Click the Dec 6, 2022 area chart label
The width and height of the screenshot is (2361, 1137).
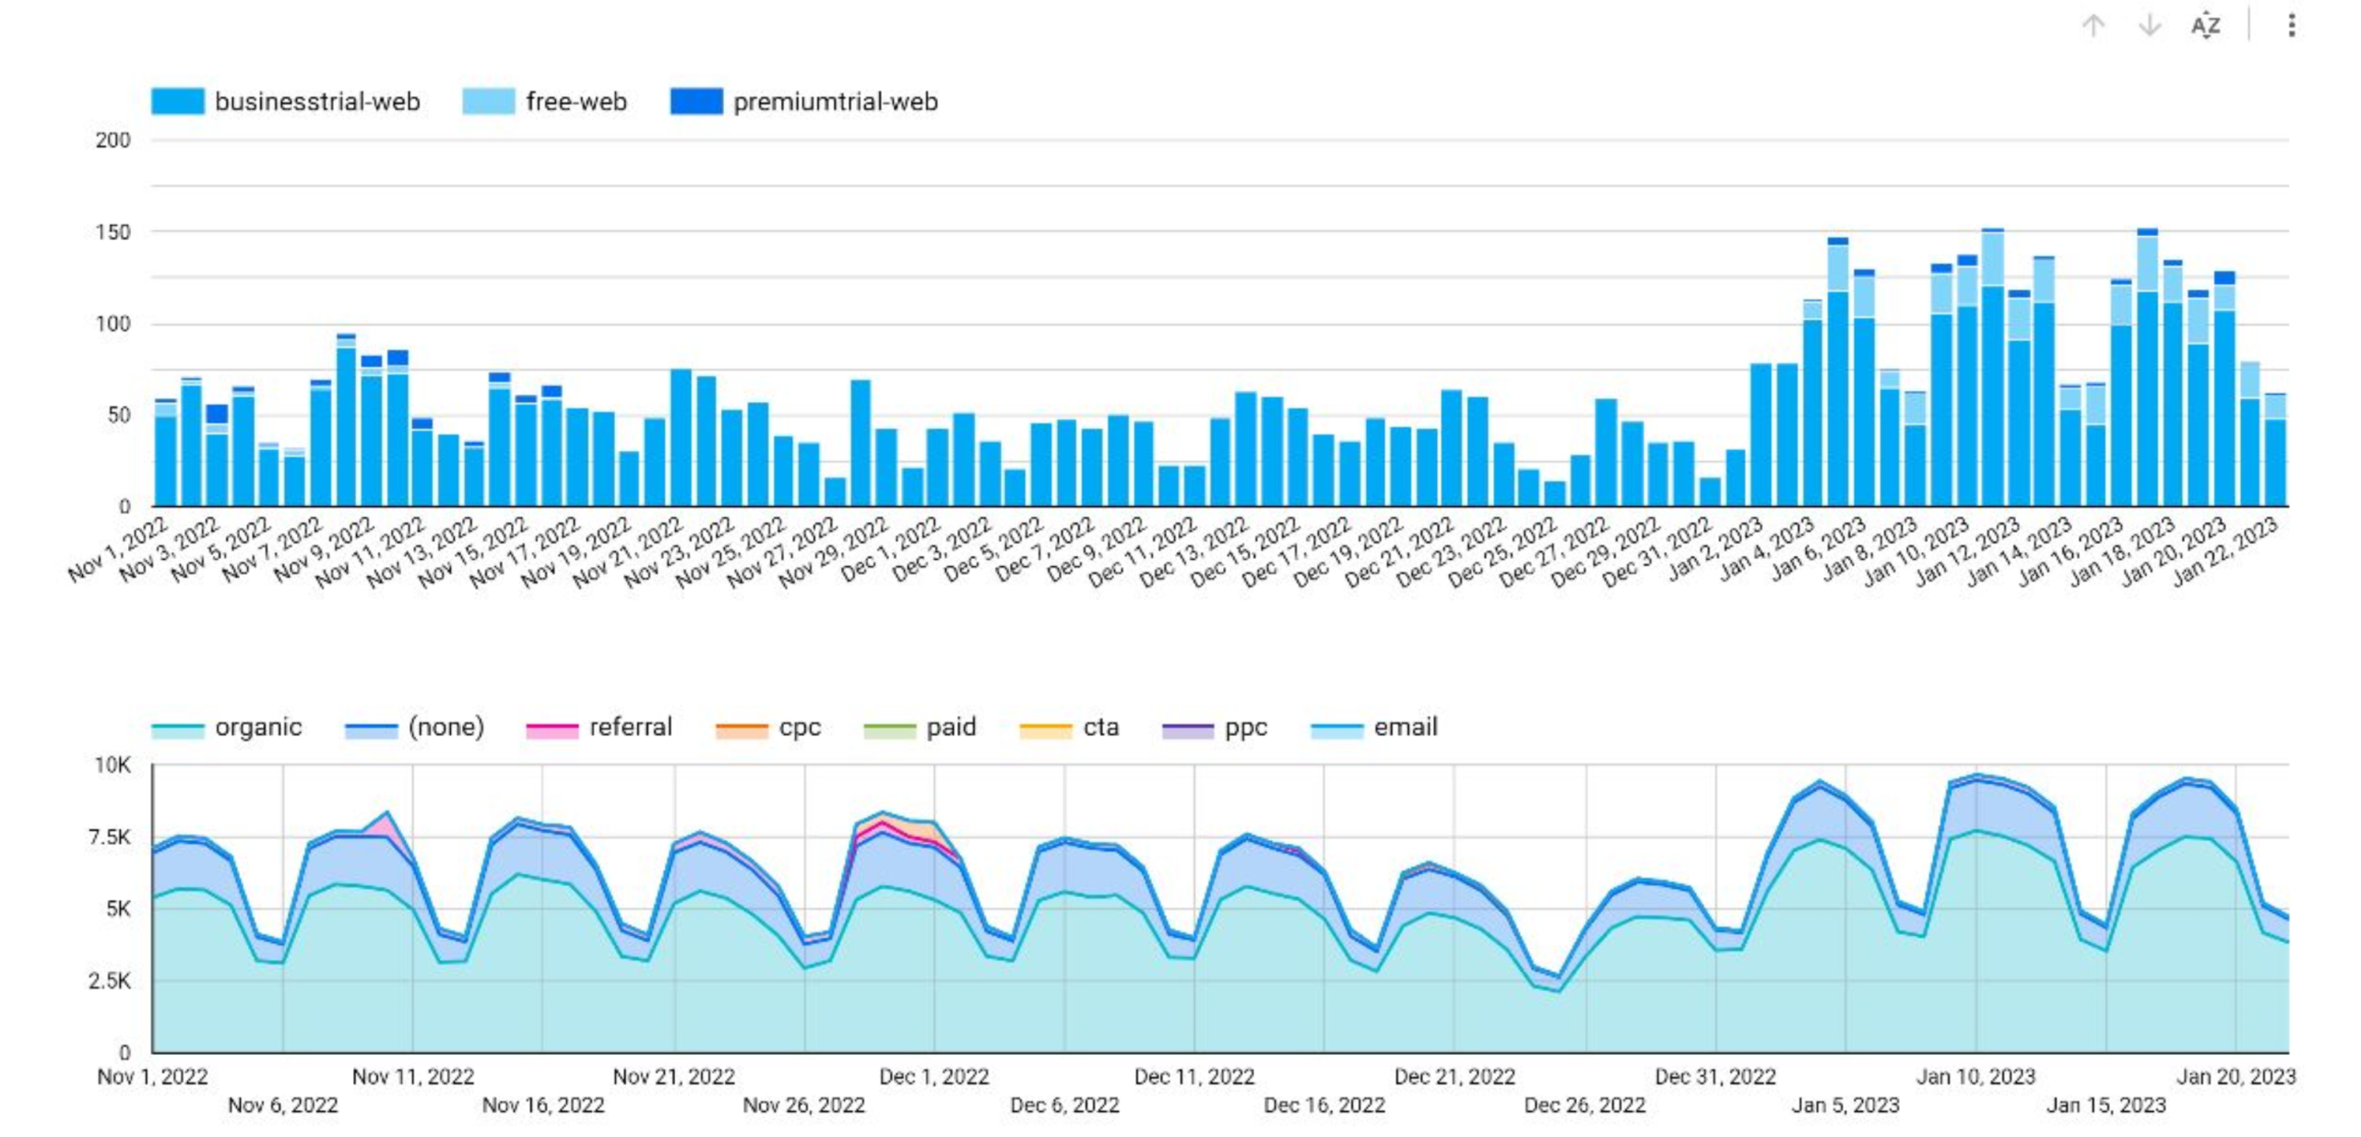[1065, 1105]
